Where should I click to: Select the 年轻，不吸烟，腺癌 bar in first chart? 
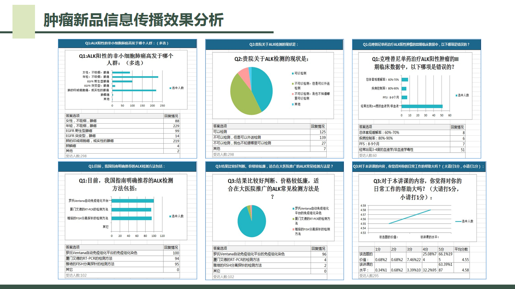pyautogui.click(x=135, y=77)
